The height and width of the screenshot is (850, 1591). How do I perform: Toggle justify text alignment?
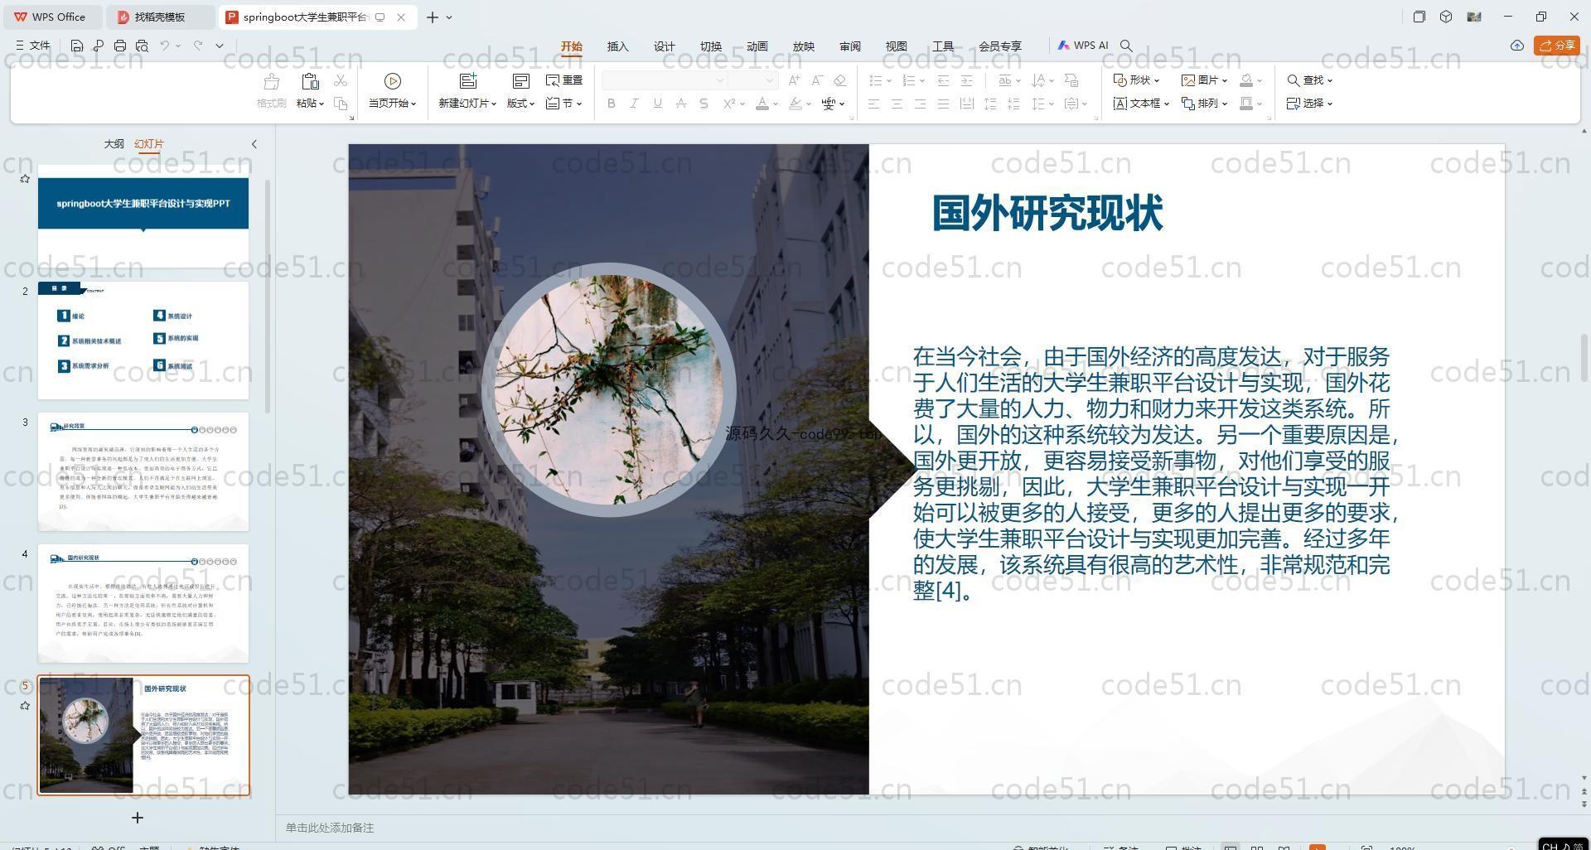pyautogui.click(x=943, y=104)
